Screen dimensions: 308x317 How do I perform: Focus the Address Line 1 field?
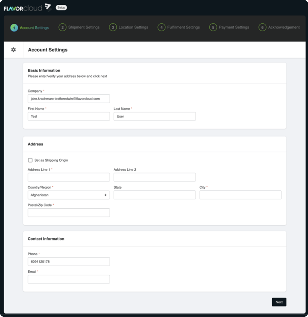point(69,177)
